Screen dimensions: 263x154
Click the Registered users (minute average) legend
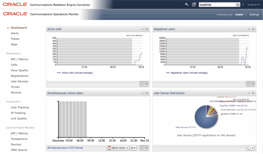[187, 73]
